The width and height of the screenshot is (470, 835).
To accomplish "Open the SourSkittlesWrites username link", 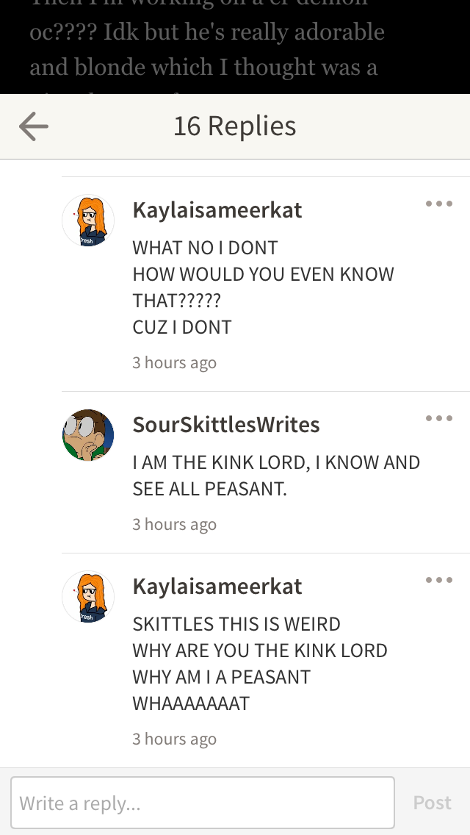I will pyautogui.click(x=226, y=425).
